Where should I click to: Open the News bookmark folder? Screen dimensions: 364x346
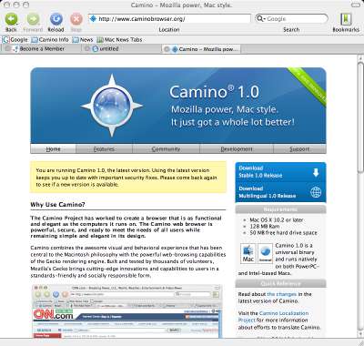point(83,40)
